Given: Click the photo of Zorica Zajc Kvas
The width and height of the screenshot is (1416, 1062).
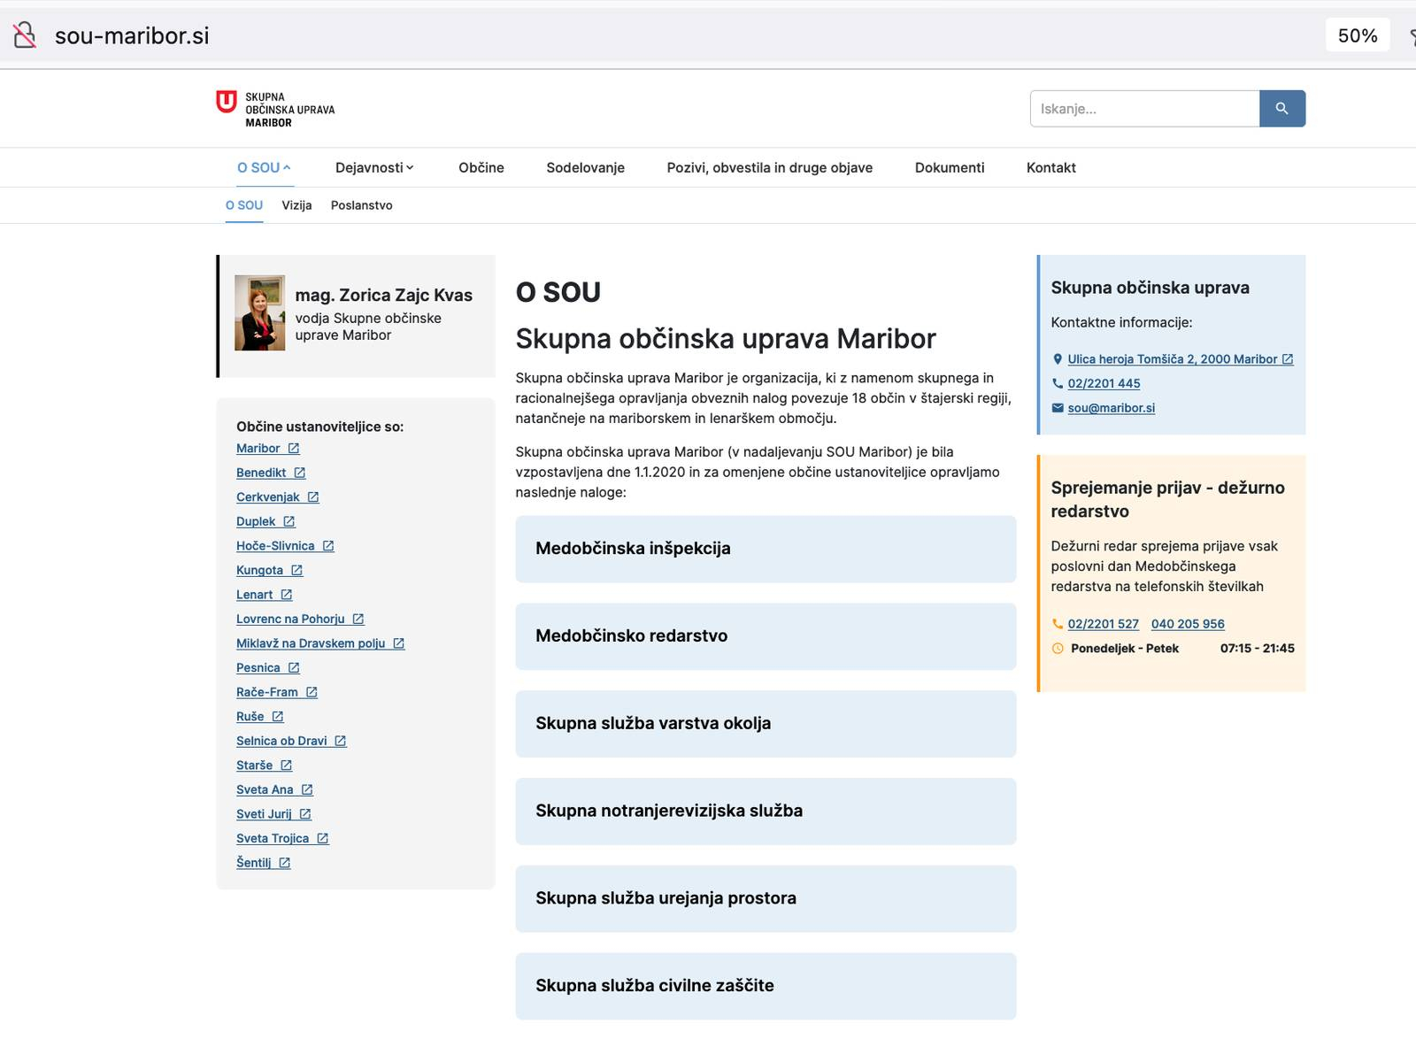Looking at the screenshot, I should click(259, 313).
